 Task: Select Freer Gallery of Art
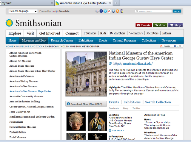[20, 112]
